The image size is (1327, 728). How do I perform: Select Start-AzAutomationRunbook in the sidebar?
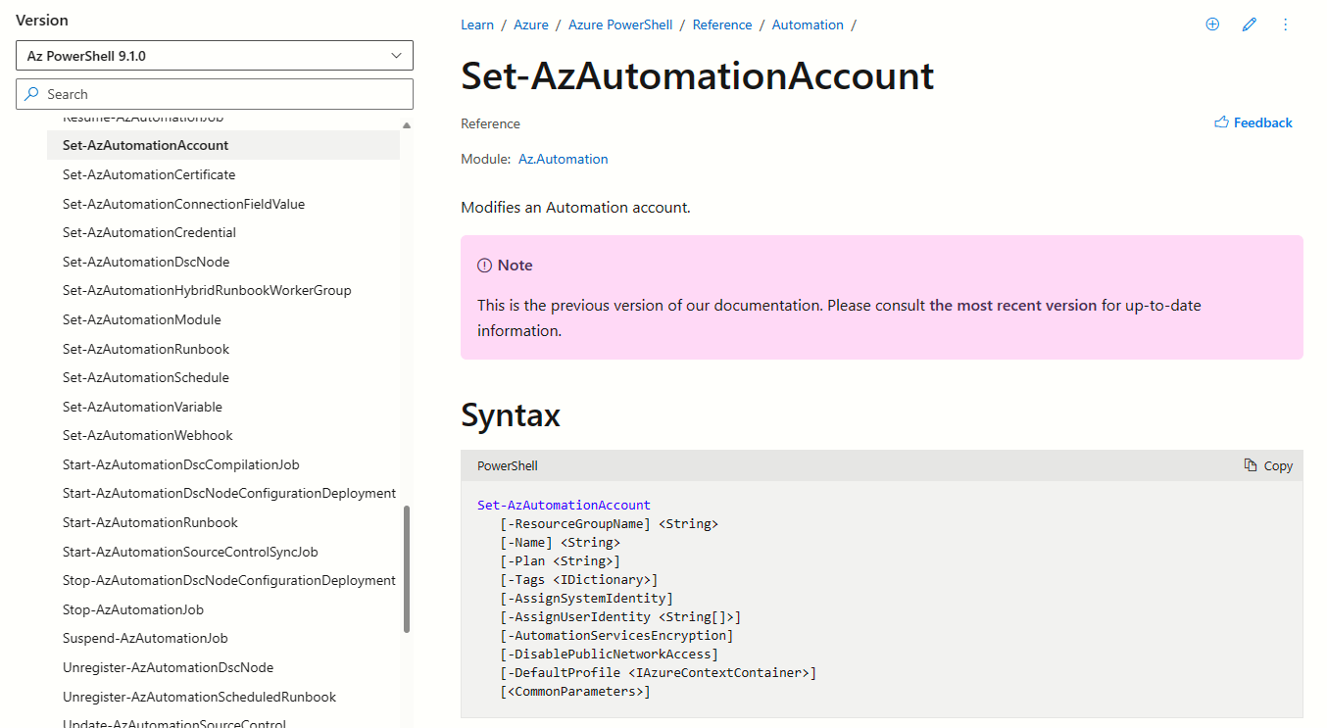coord(150,521)
